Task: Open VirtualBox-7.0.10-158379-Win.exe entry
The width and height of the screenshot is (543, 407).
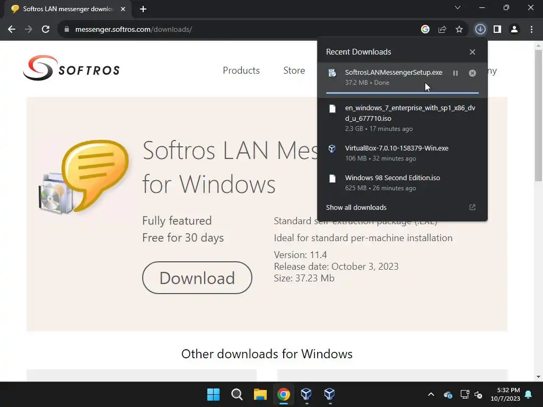Action: (402, 153)
